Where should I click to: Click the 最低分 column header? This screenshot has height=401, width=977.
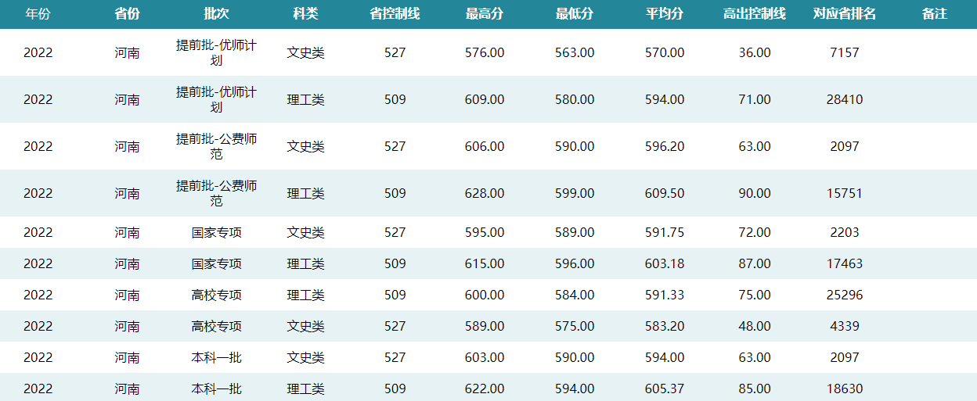point(575,14)
